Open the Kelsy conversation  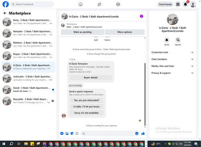pos(28,22)
